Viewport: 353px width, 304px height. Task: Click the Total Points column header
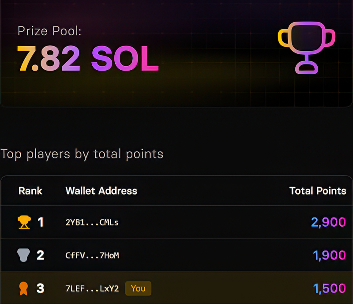tap(318, 191)
